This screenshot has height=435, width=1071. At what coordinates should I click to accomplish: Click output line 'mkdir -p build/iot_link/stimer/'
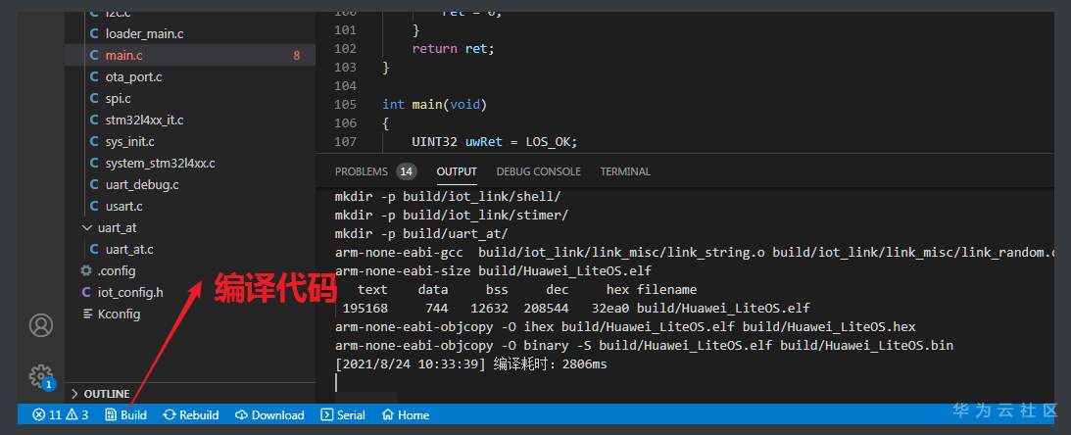tap(452, 216)
